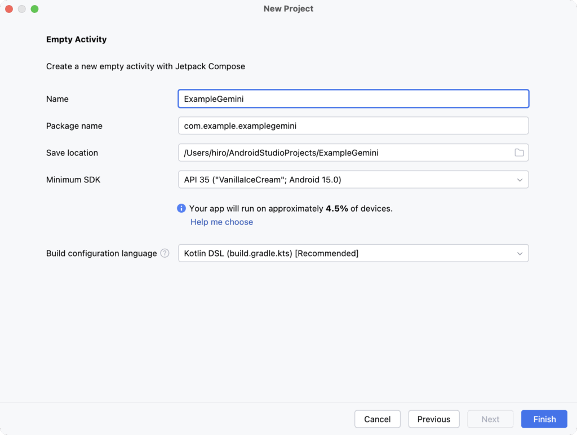Focus the Name field containing ExampleGemini

353,99
